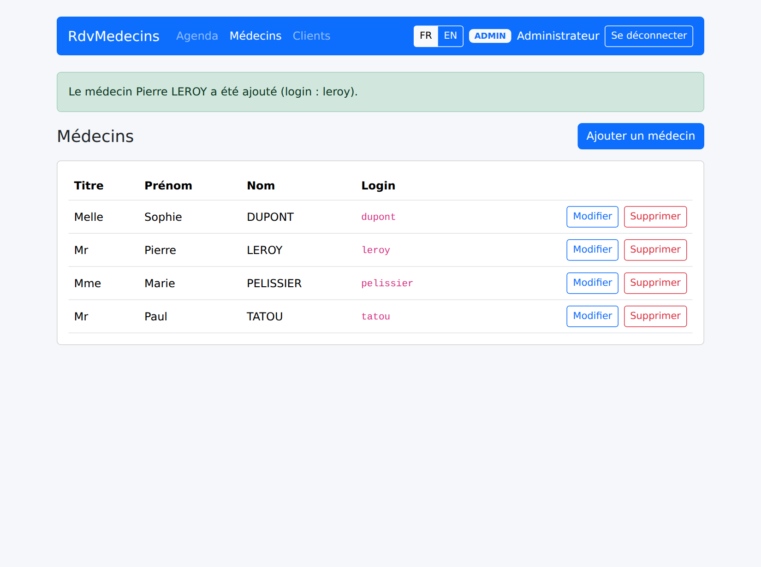Click the Administrateur user name
The height and width of the screenshot is (567, 761).
558,36
